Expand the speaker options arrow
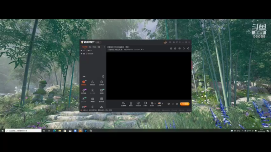 (x=162, y=103)
